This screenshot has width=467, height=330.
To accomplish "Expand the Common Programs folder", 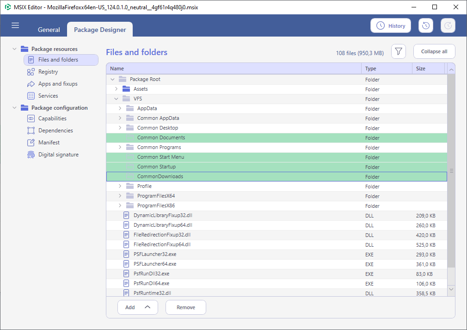I will (120, 147).
